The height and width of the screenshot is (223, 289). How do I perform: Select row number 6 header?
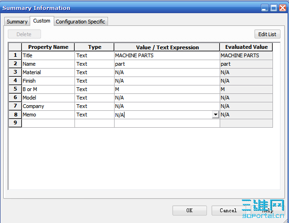click(15, 98)
